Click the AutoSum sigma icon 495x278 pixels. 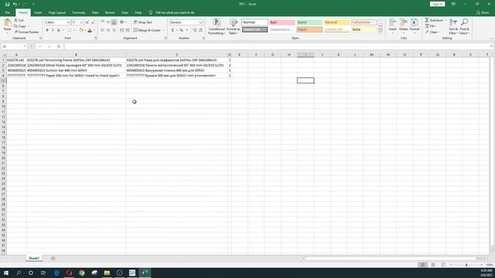[427, 20]
